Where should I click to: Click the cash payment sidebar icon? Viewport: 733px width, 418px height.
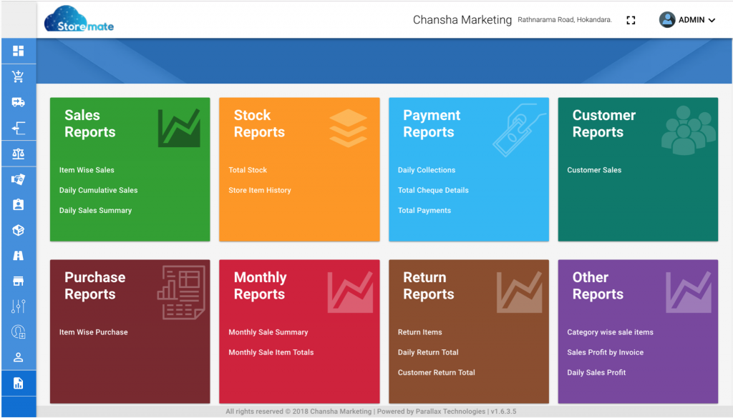point(18,179)
